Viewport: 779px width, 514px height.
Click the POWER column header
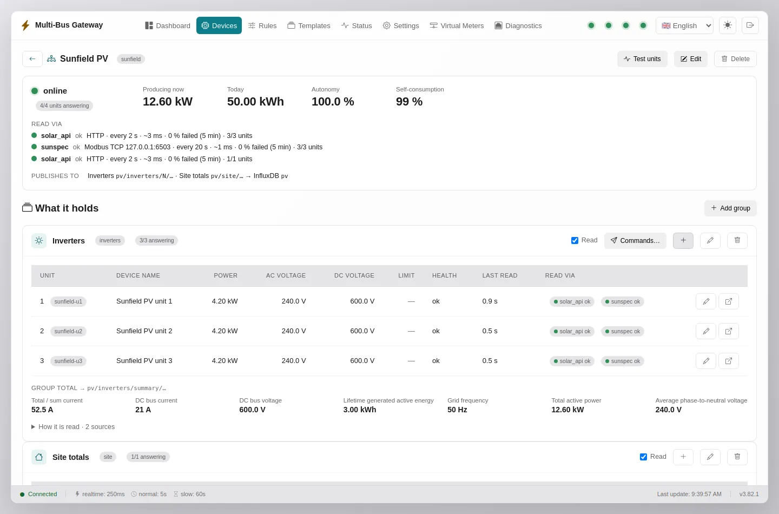[x=226, y=275]
